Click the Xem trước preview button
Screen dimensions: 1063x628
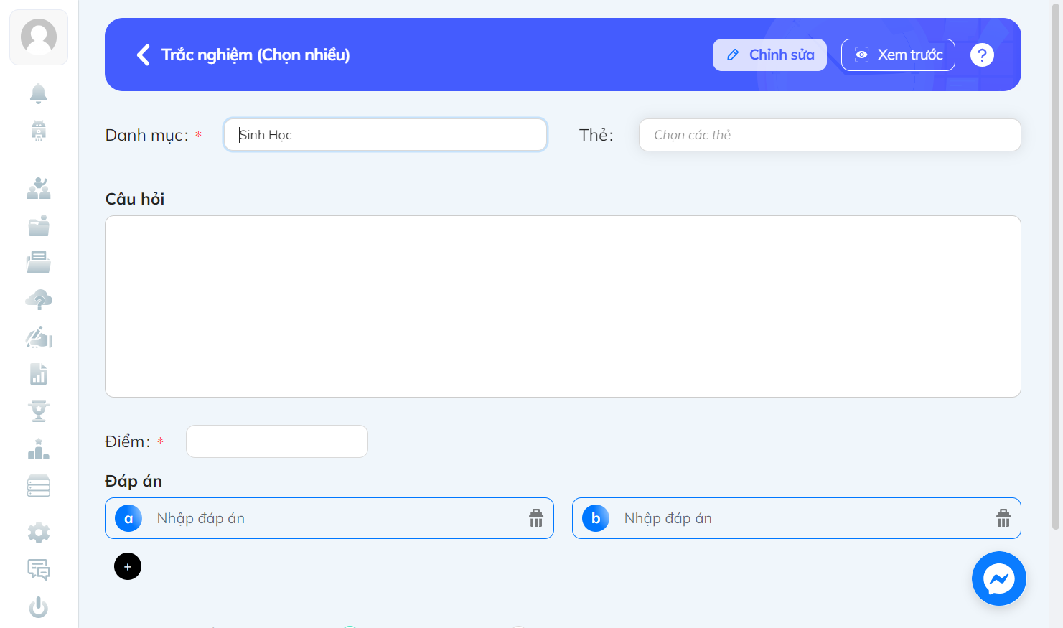coord(898,55)
